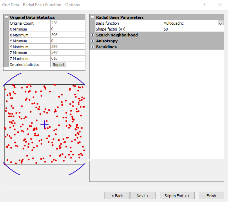Screen dimensions: 228x202
Task: Click the Report button for detailed statistics
Action: pos(59,65)
